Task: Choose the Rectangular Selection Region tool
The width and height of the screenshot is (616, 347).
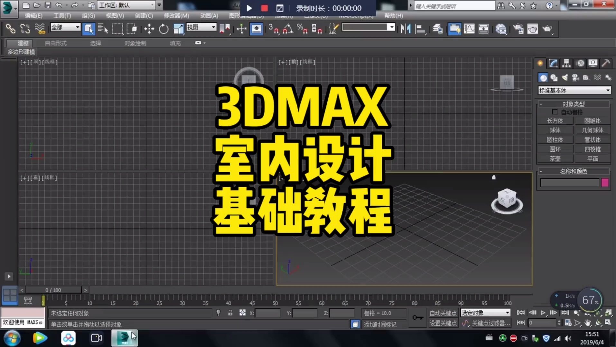Action: coord(117,29)
